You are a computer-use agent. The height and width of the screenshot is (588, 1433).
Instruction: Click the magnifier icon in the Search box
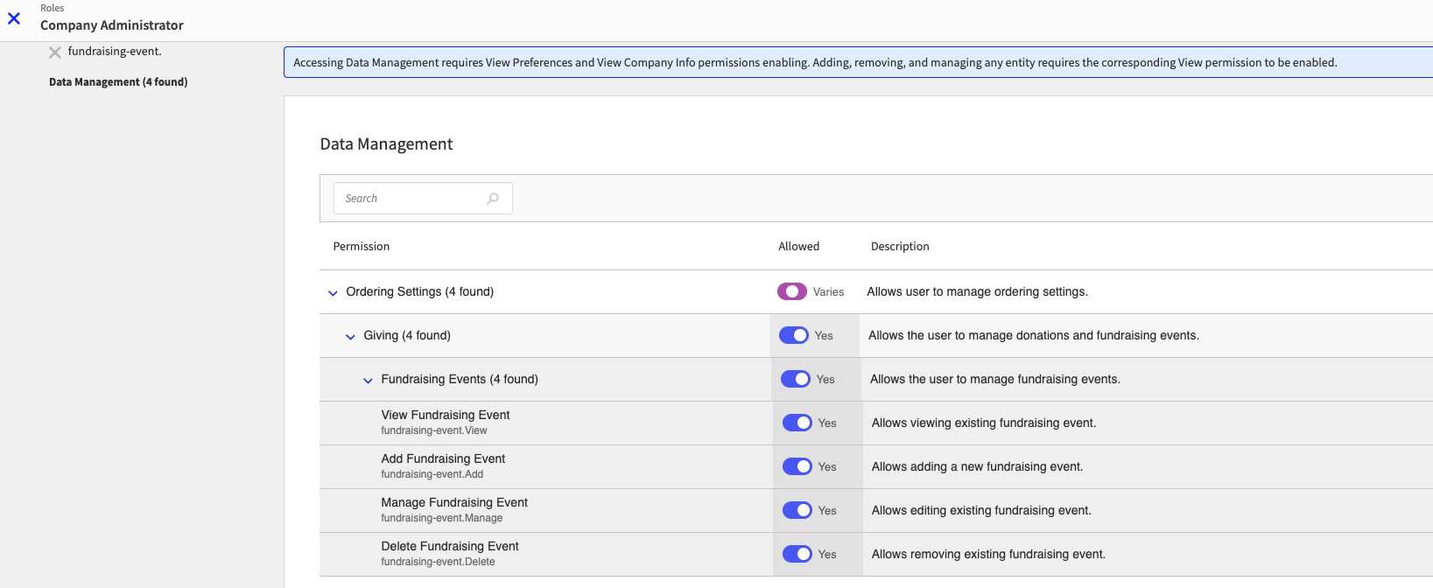[x=493, y=199]
